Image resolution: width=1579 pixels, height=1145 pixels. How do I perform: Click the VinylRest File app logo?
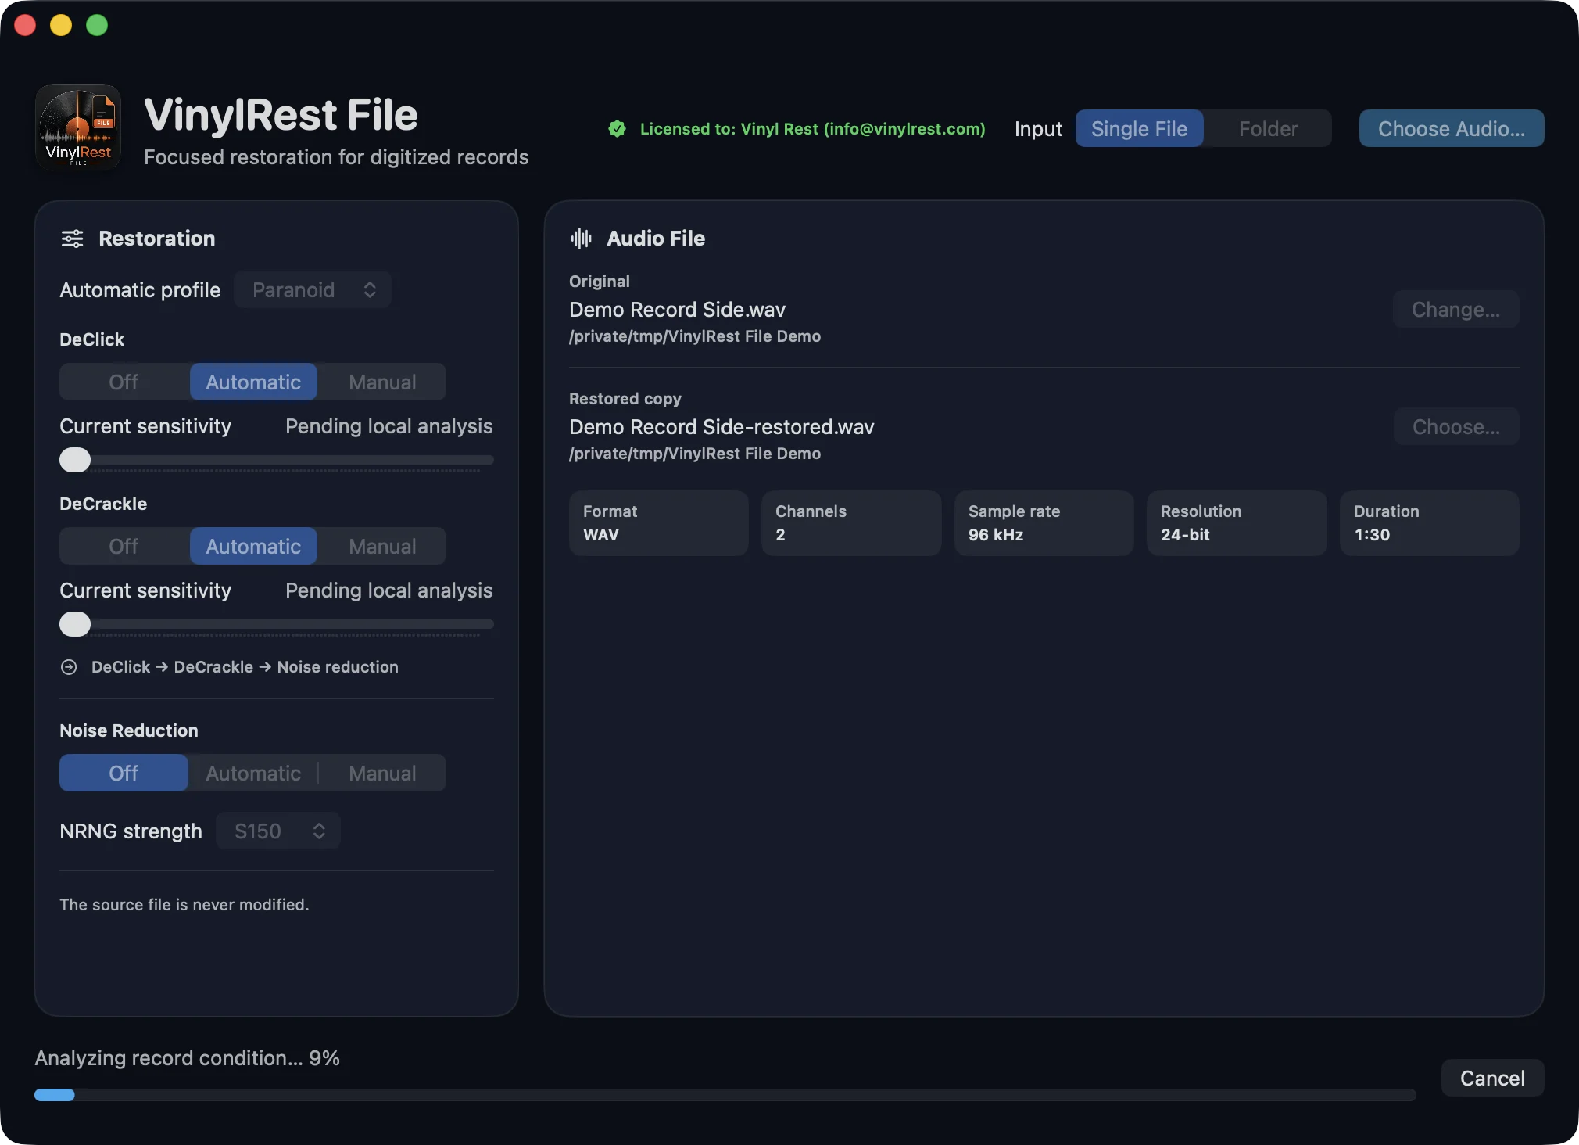pos(78,127)
